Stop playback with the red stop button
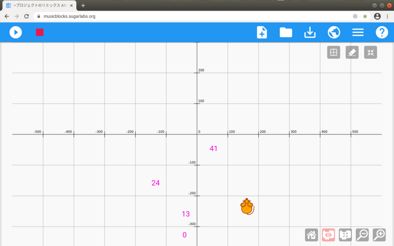Viewport: 394px width, 246px height. [40, 32]
